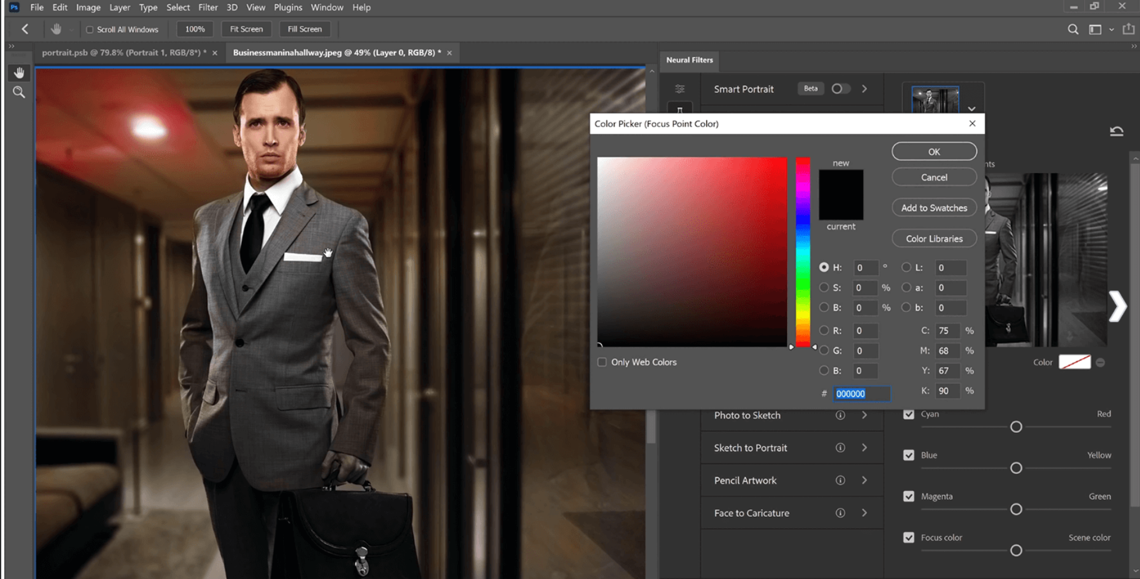Click the share icon at top right
The height and width of the screenshot is (579, 1140).
tap(1128, 29)
